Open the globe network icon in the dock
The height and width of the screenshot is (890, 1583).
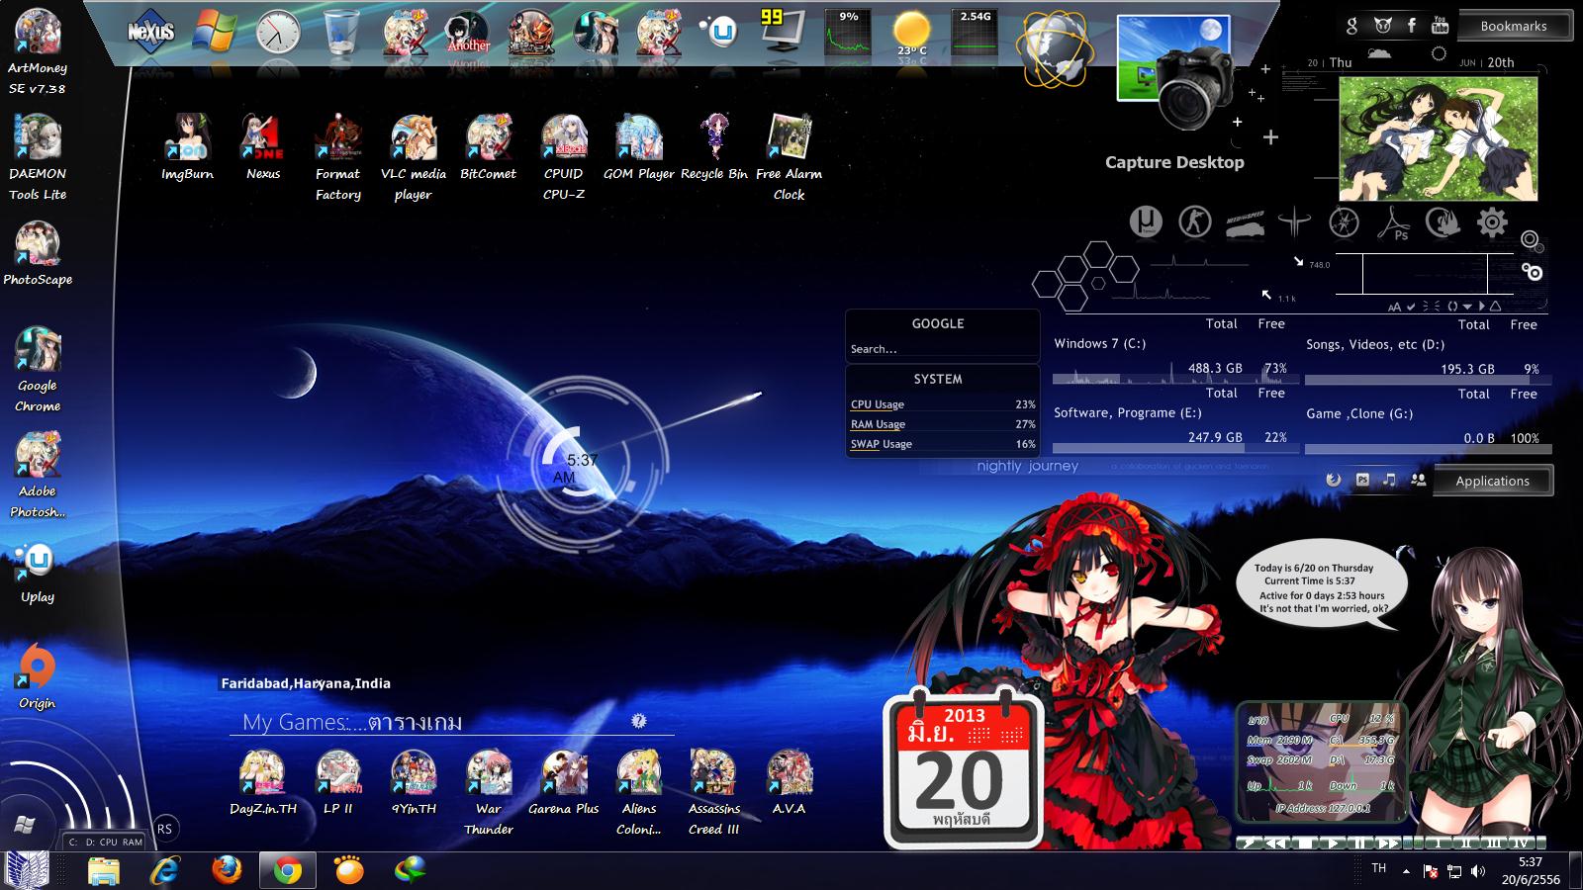[x=1056, y=49]
